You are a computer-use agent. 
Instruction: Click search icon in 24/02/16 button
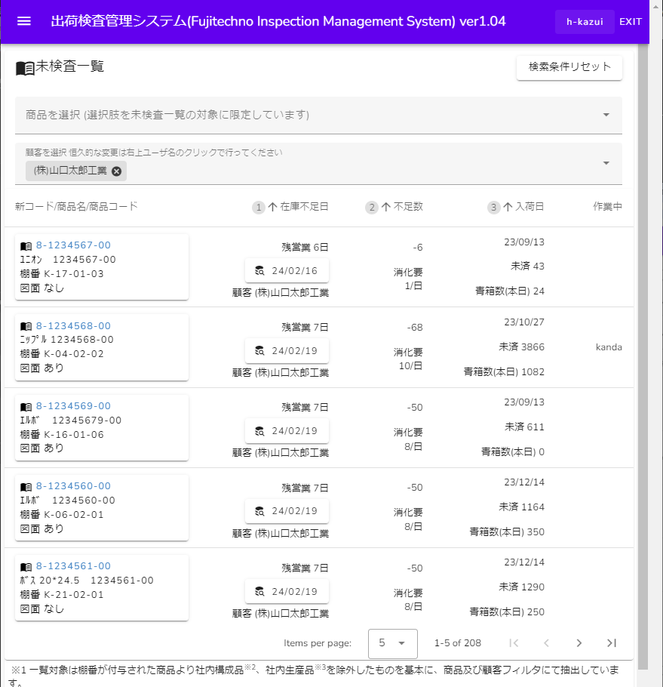(x=259, y=271)
